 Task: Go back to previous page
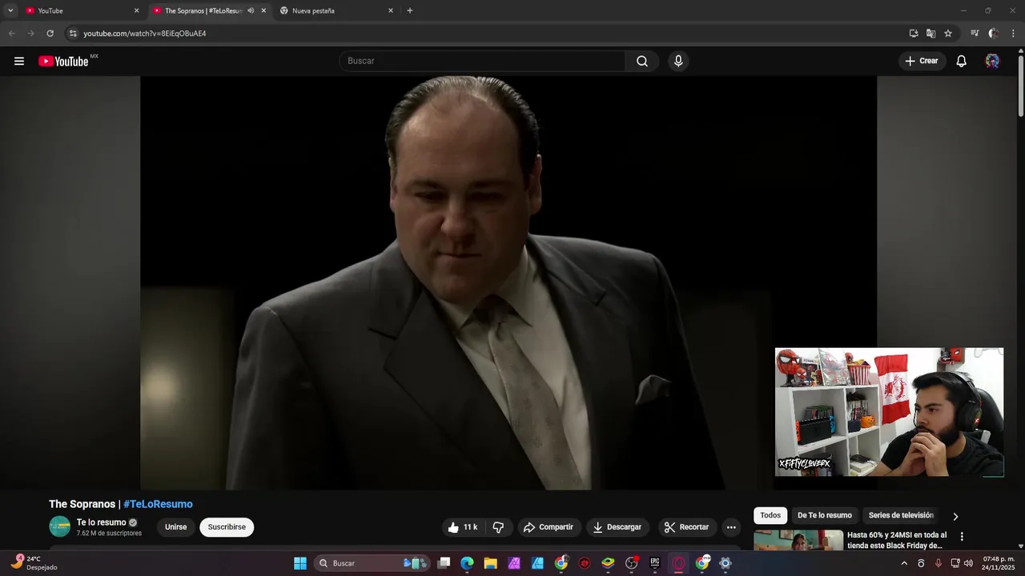click(x=11, y=34)
